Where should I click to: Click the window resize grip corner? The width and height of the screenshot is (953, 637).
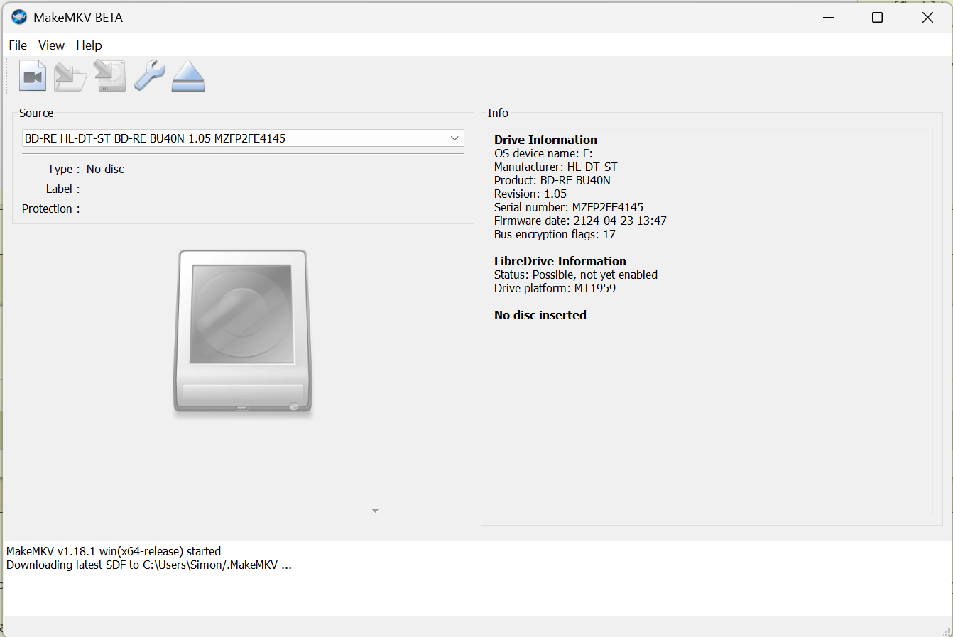coord(945,630)
